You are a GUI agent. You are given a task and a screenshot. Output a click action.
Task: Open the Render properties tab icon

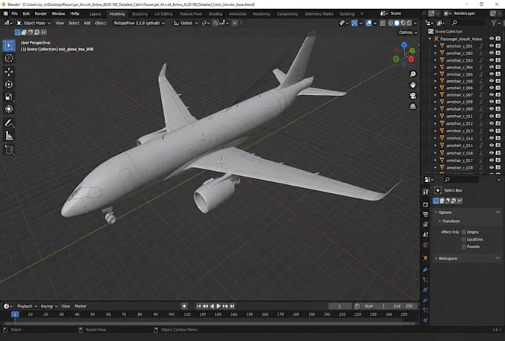tap(426, 204)
